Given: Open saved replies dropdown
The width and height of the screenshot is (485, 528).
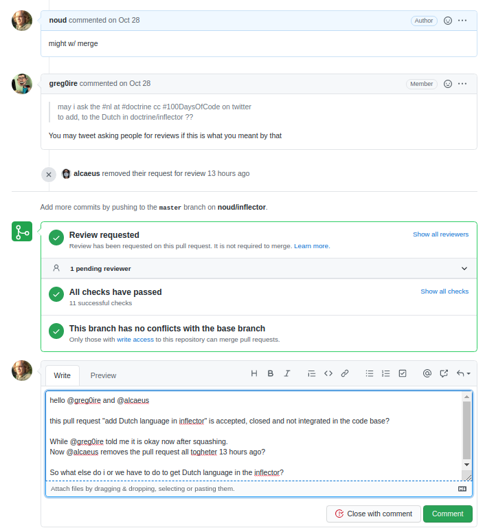Looking at the screenshot, I should click(464, 373).
